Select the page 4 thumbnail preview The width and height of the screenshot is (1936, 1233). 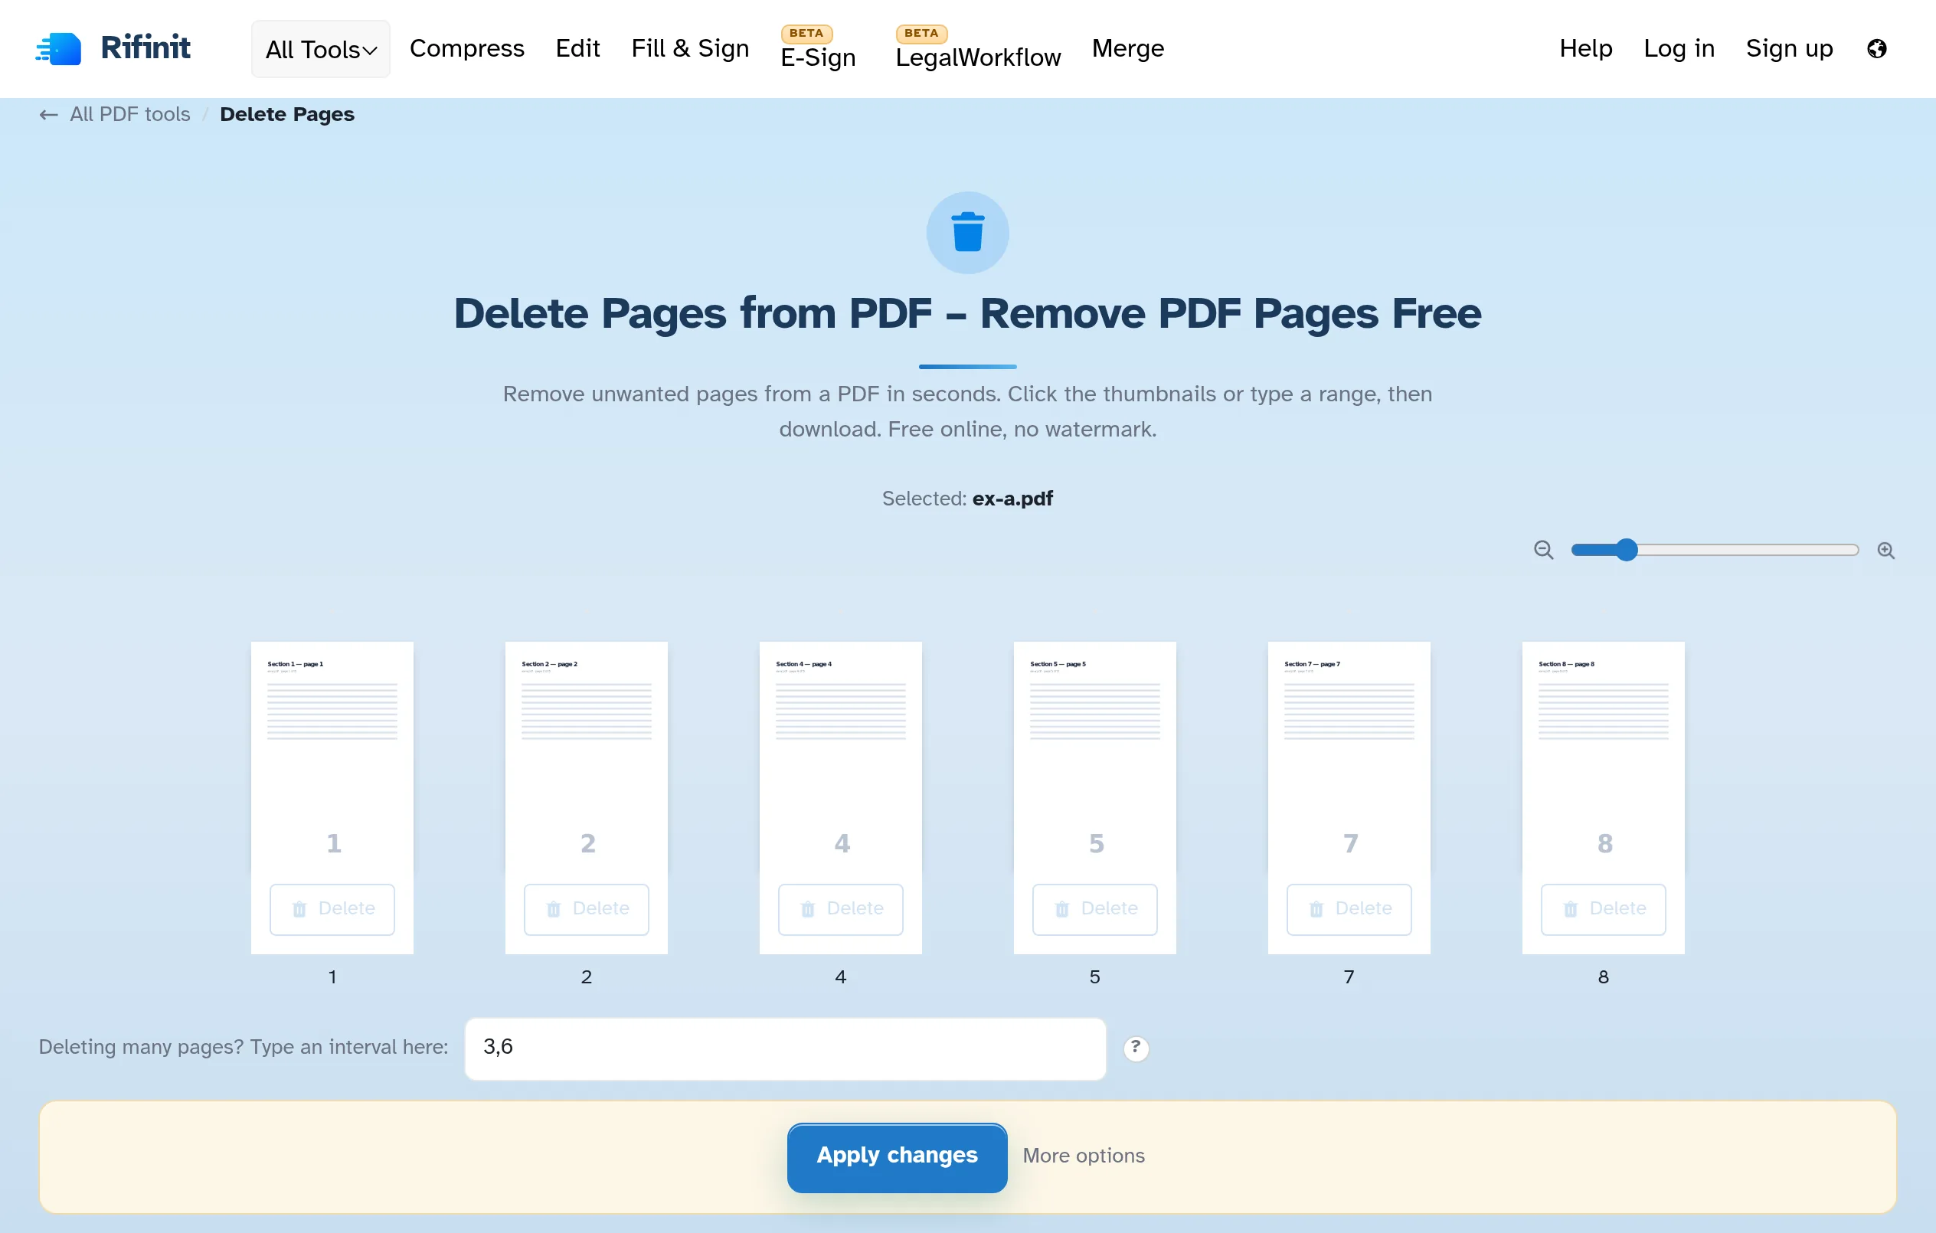(x=840, y=756)
